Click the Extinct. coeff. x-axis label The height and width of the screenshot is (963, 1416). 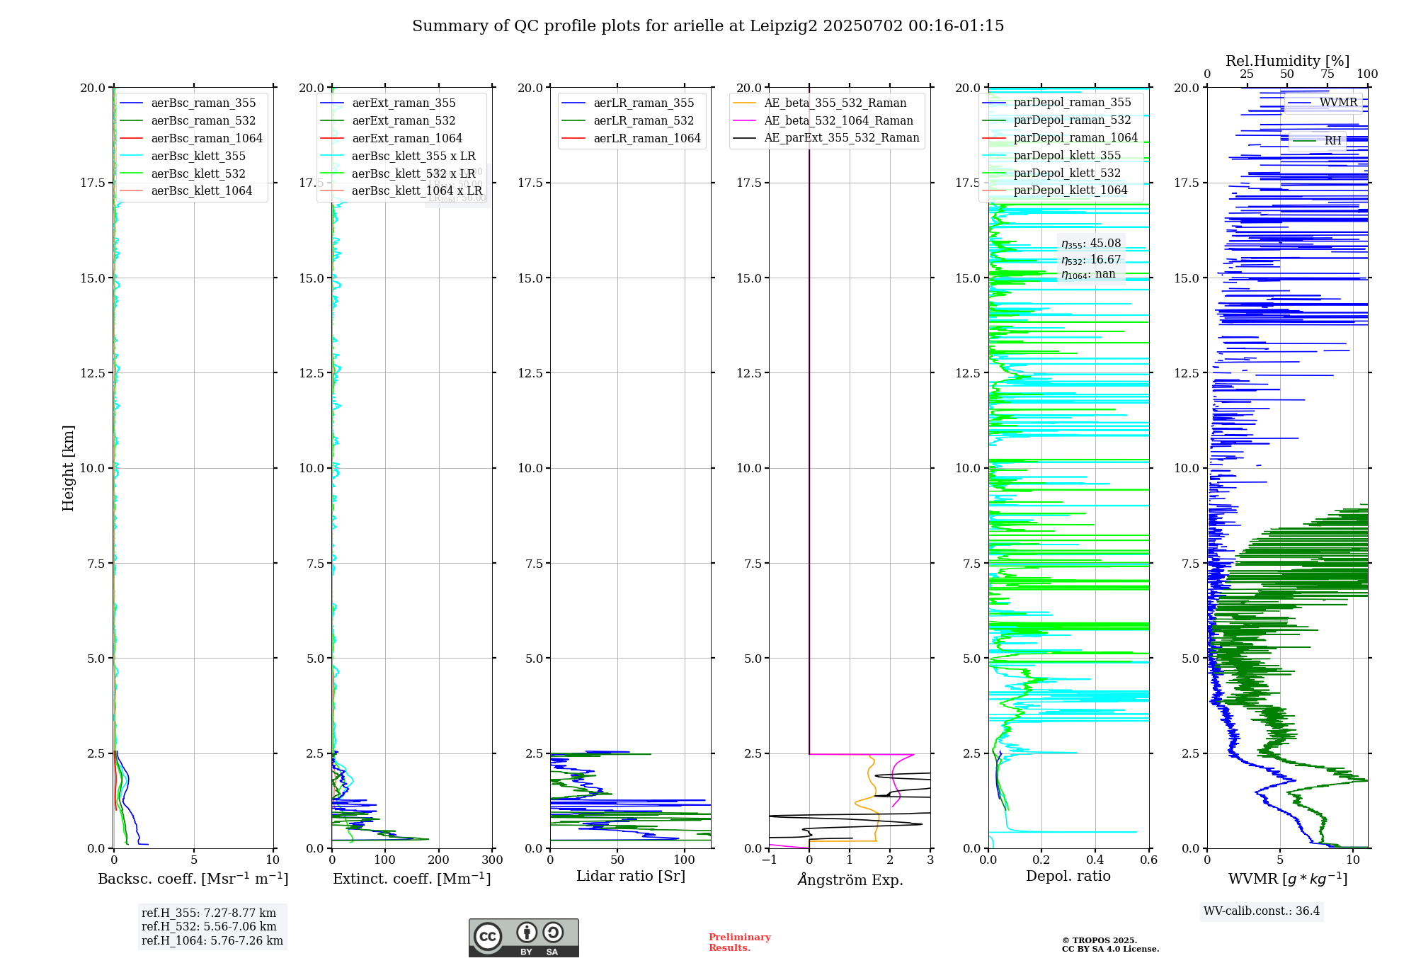pos(412,879)
